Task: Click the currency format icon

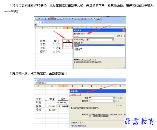Action: [x=66, y=19]
